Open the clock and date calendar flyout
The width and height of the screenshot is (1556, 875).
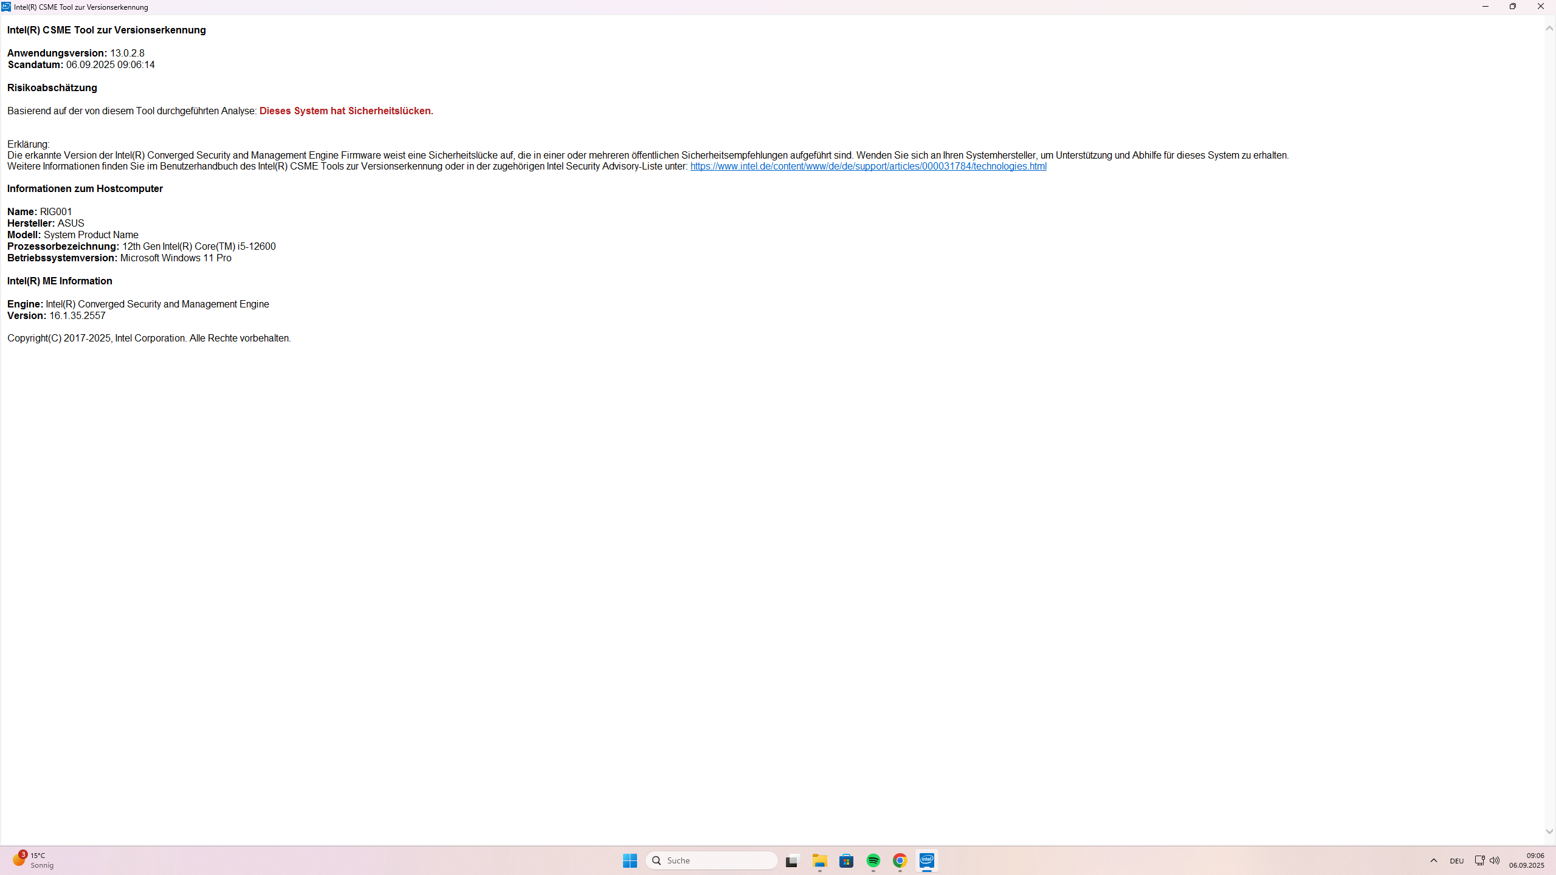click(x=1526, y=860)
